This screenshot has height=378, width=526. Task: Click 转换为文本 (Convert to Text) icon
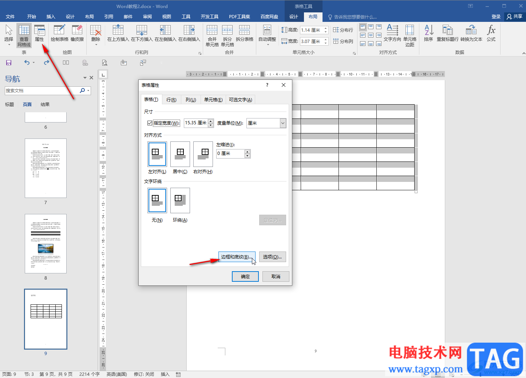coord(471,33)
